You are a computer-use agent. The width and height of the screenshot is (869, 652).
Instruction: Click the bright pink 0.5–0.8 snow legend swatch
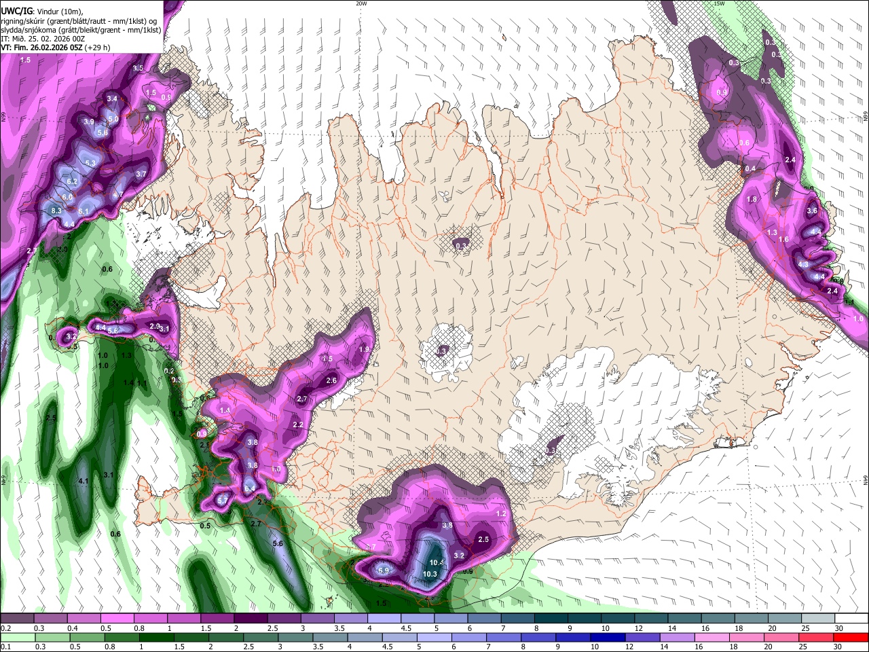(x=117, y=619)
